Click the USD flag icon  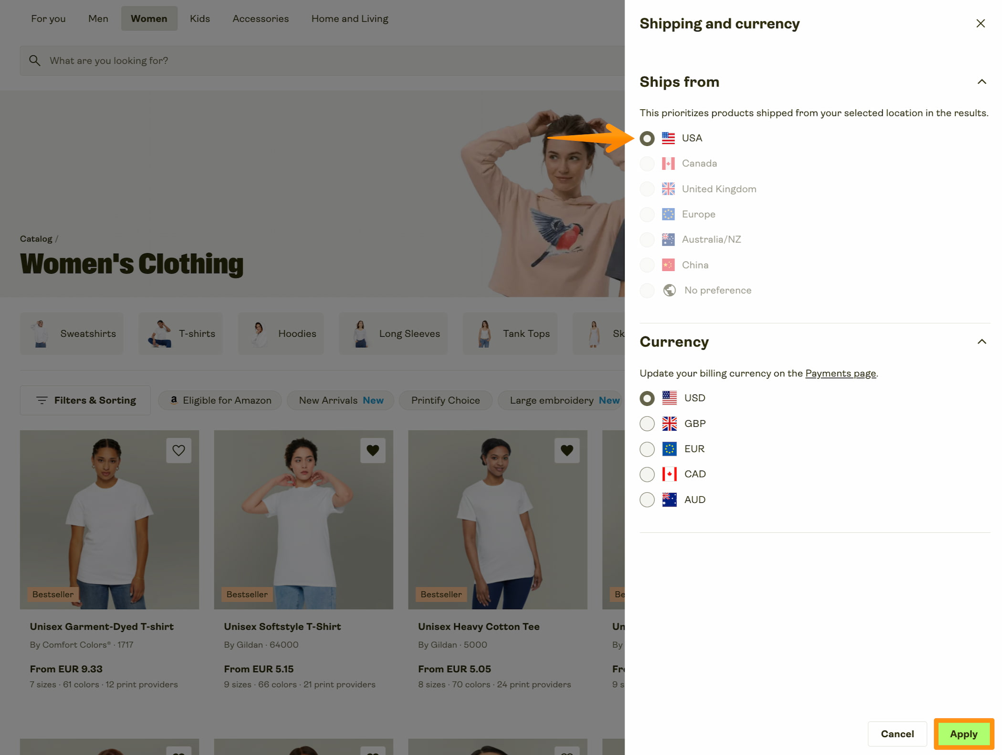click(669, 398)
